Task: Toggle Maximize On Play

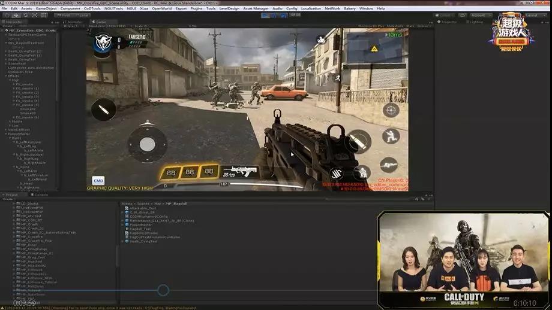Action: click(371, 26)
